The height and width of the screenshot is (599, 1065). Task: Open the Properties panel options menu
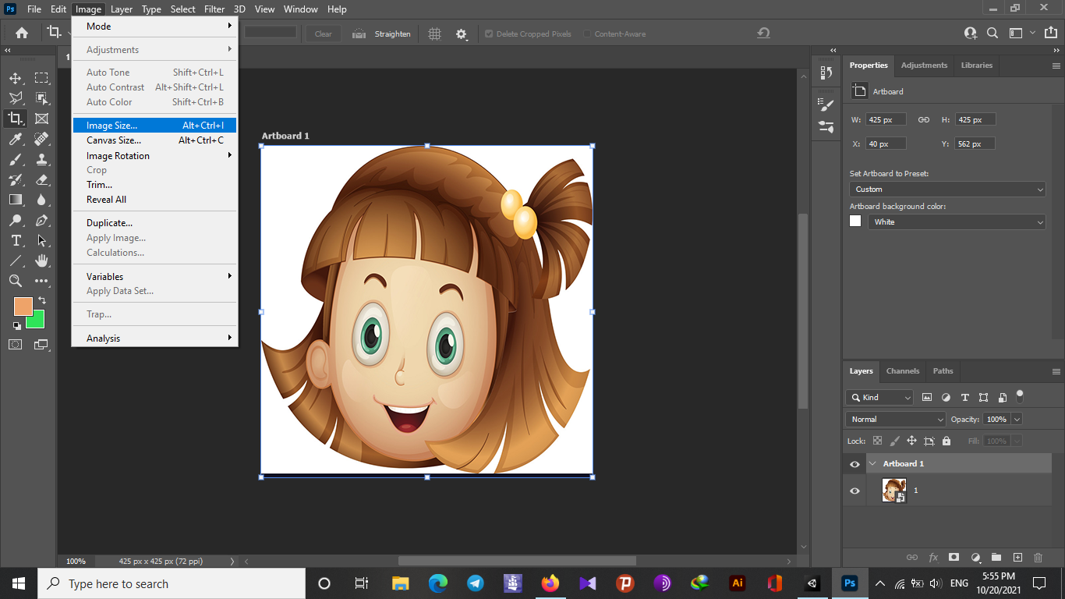click(x=1056, y=66)
